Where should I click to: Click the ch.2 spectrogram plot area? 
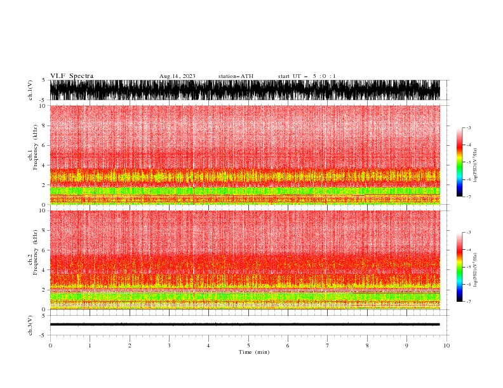(x=245, y=260)
